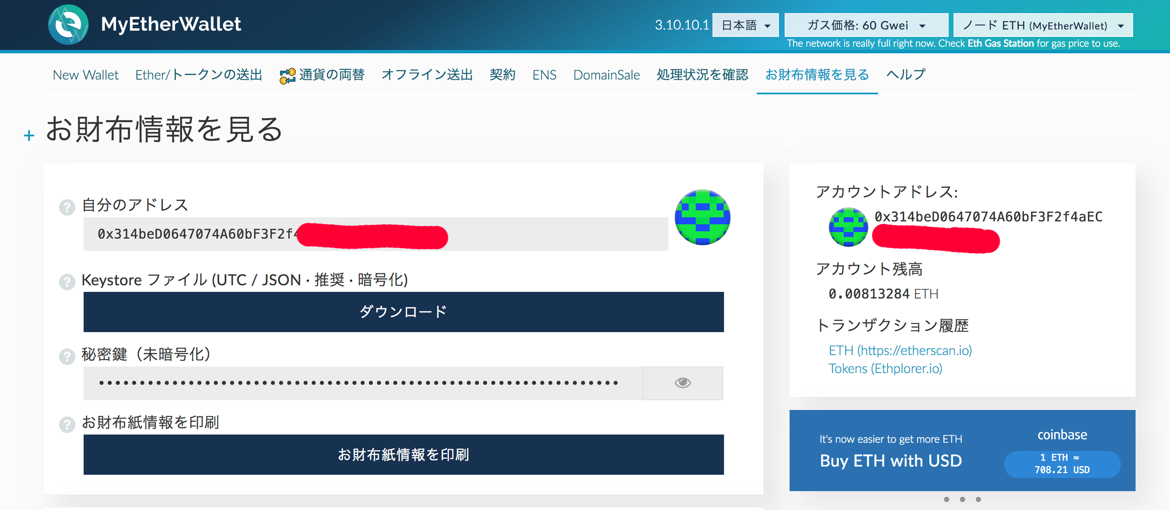Open the 契約 tab
Screen dimensions: 1170x510
coord(502,75)
